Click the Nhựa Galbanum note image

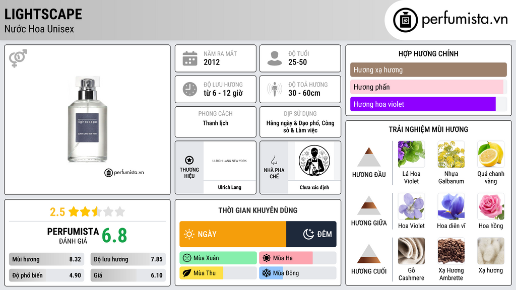[x=451, y=154]
